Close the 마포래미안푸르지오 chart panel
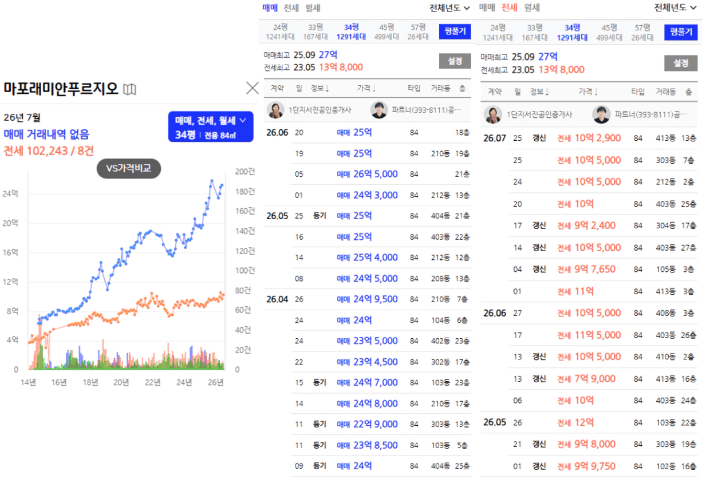The width and height of the screenshot is (702, 479). [253, 88]
